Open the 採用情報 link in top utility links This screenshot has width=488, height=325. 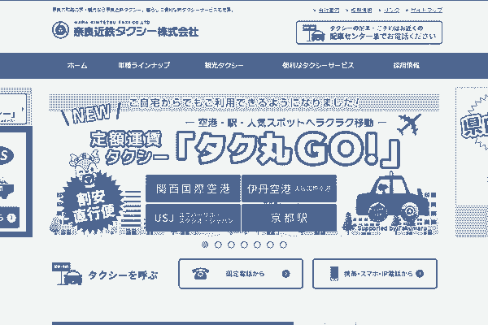(362, 11)
